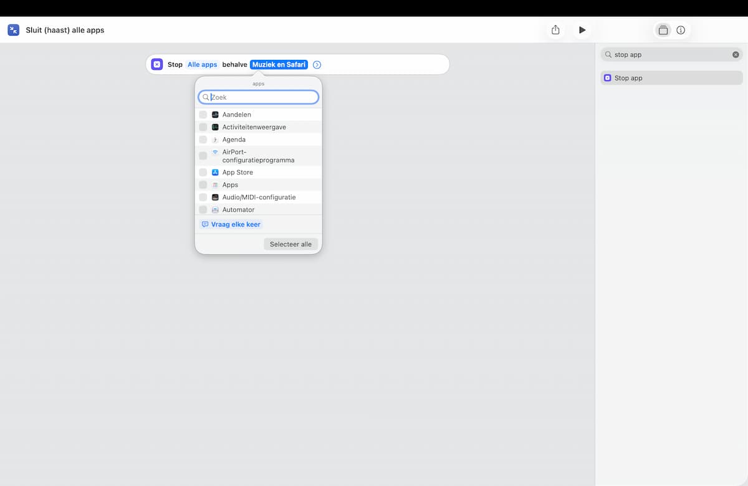Click the Share shortcut icon

coord(555,30)
